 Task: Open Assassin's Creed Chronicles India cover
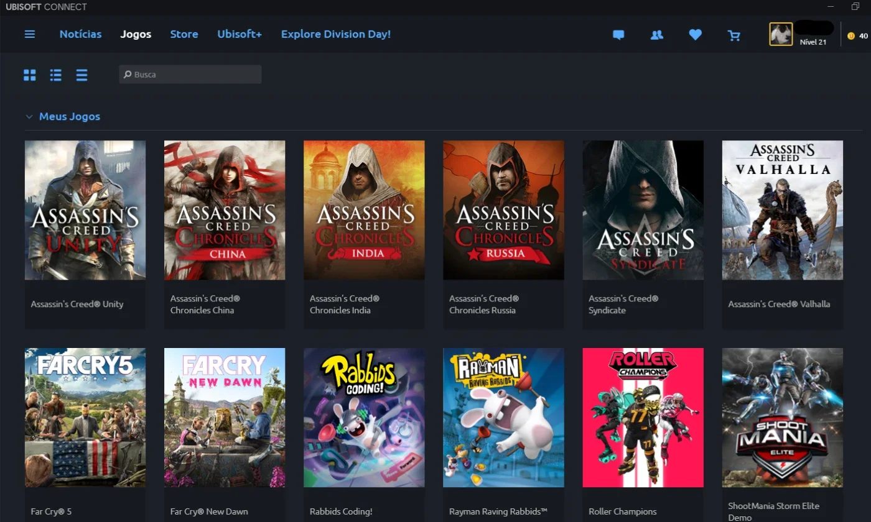[364, 210]
